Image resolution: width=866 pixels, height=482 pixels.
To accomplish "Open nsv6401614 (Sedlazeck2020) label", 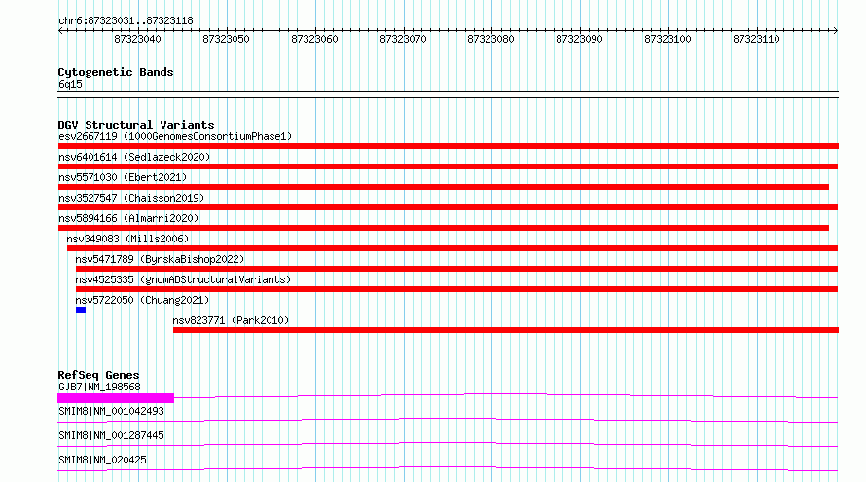I will (134, 157).
